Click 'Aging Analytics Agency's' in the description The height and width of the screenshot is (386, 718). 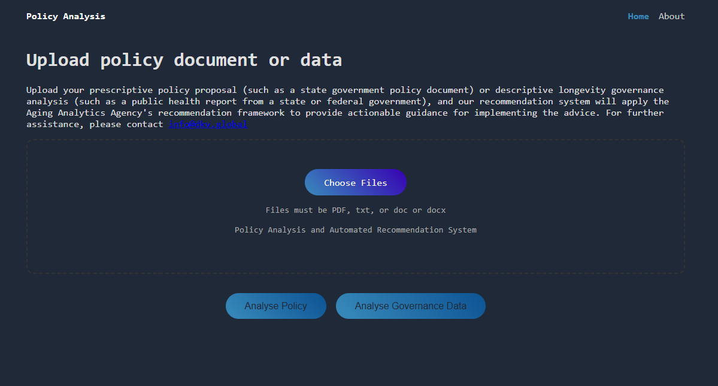89,113
